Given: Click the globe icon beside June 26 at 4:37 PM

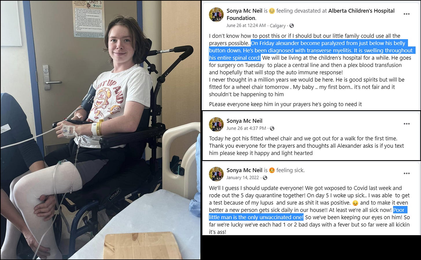Looking at the screenshot, I should pos(272,128).
